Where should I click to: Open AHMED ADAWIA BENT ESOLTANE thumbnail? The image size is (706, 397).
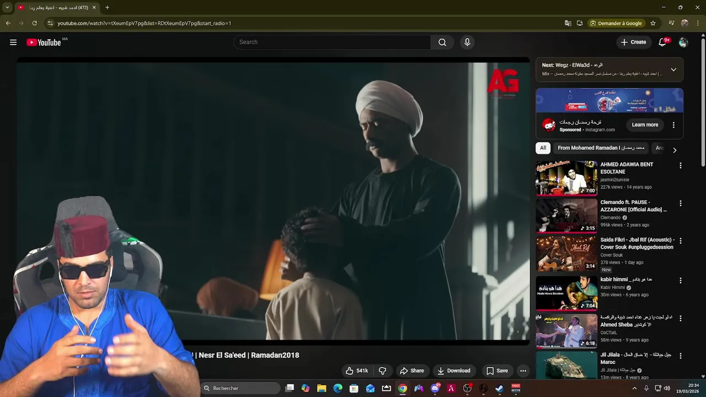(x=566, y=178)
